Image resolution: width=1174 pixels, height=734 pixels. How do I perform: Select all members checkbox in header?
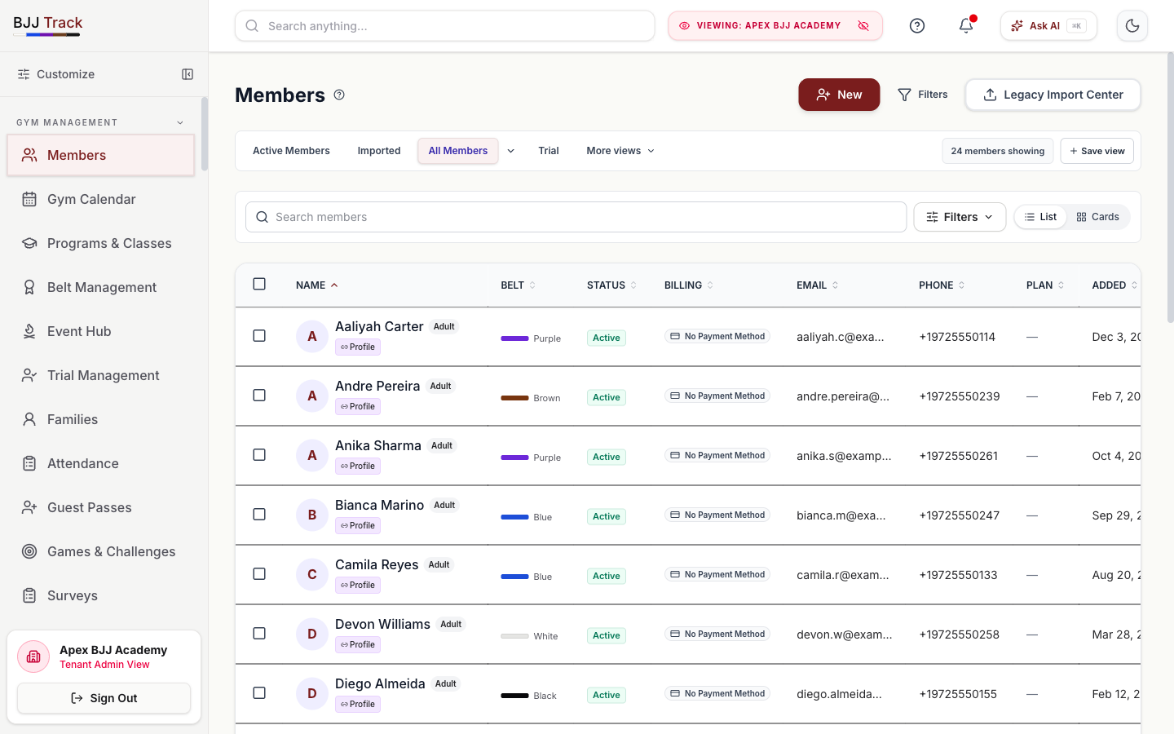[259, 284]
